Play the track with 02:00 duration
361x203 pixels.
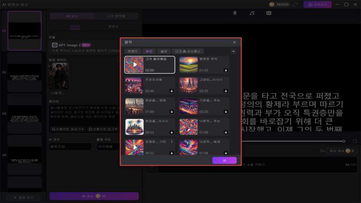(134, 65)
